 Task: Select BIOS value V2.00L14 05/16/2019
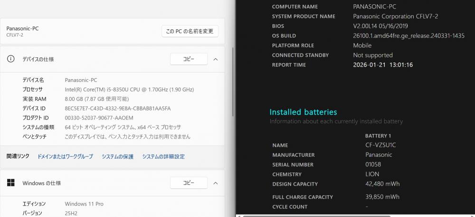click(380, 26)
